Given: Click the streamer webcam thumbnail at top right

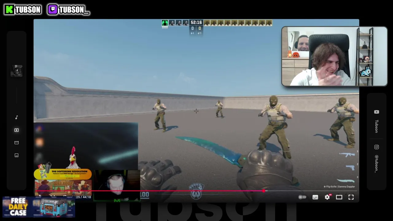Looking at the screenshot, I should 334,56.
